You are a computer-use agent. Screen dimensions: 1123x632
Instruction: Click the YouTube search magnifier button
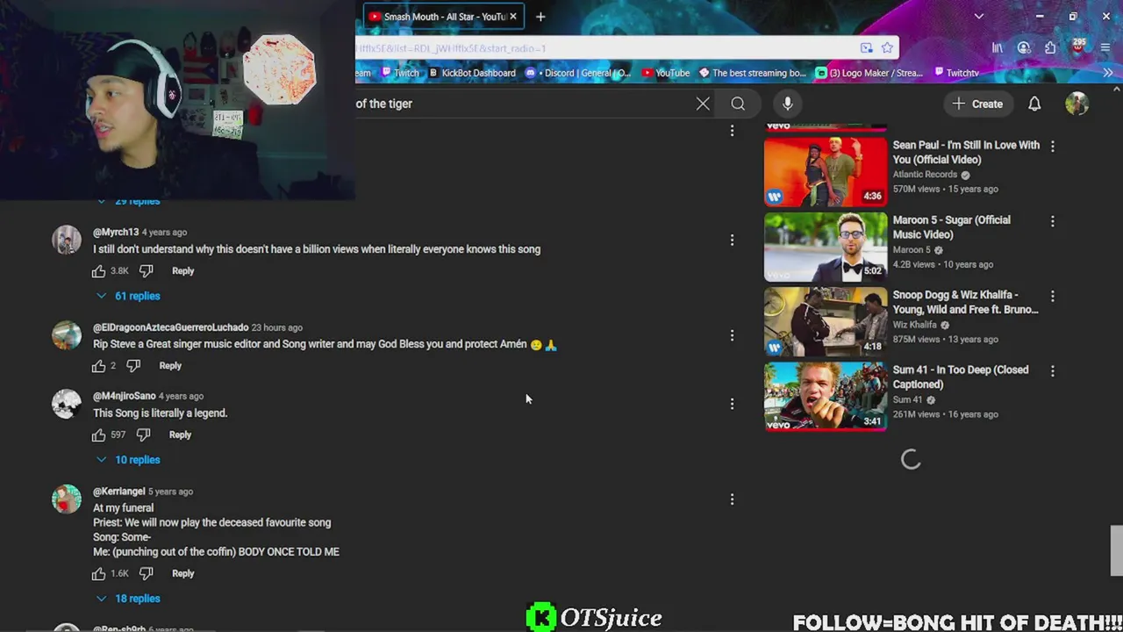(x=738, y=104)
